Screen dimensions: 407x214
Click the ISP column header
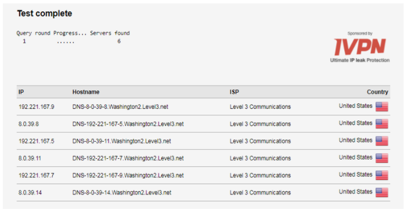tap(234, 92)
